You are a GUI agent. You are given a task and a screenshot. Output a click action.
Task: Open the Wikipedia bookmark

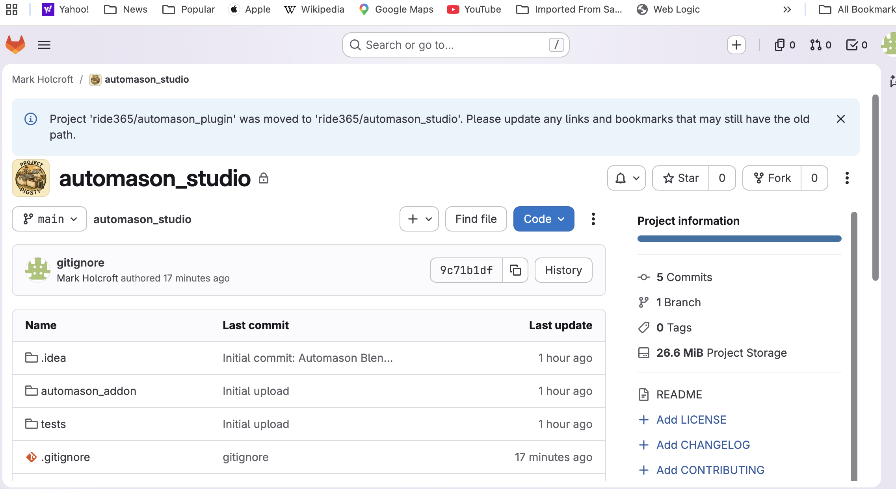314,9
